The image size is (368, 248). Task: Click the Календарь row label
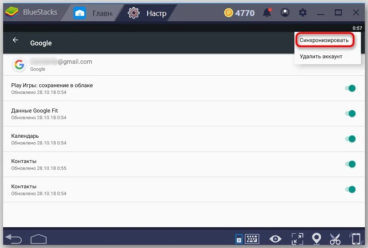(x=25, y=136)
